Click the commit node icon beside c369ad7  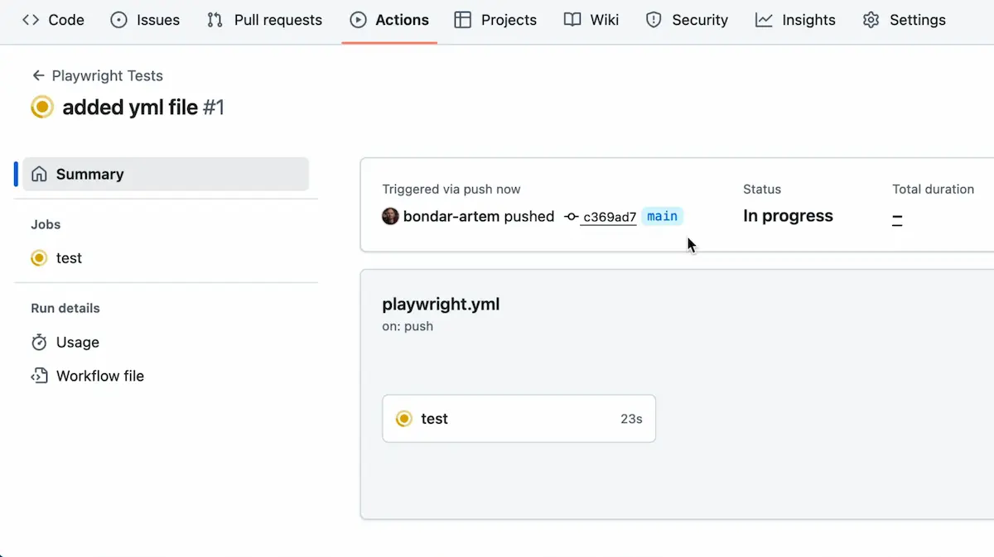pos(571,217)
